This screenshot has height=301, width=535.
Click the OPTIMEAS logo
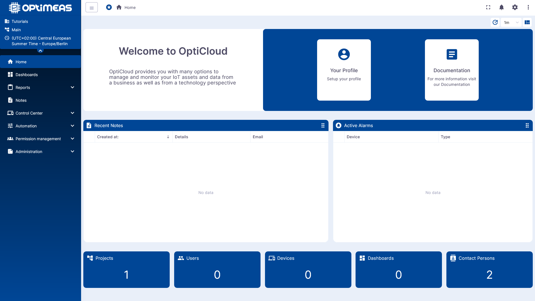click(40, 8)
